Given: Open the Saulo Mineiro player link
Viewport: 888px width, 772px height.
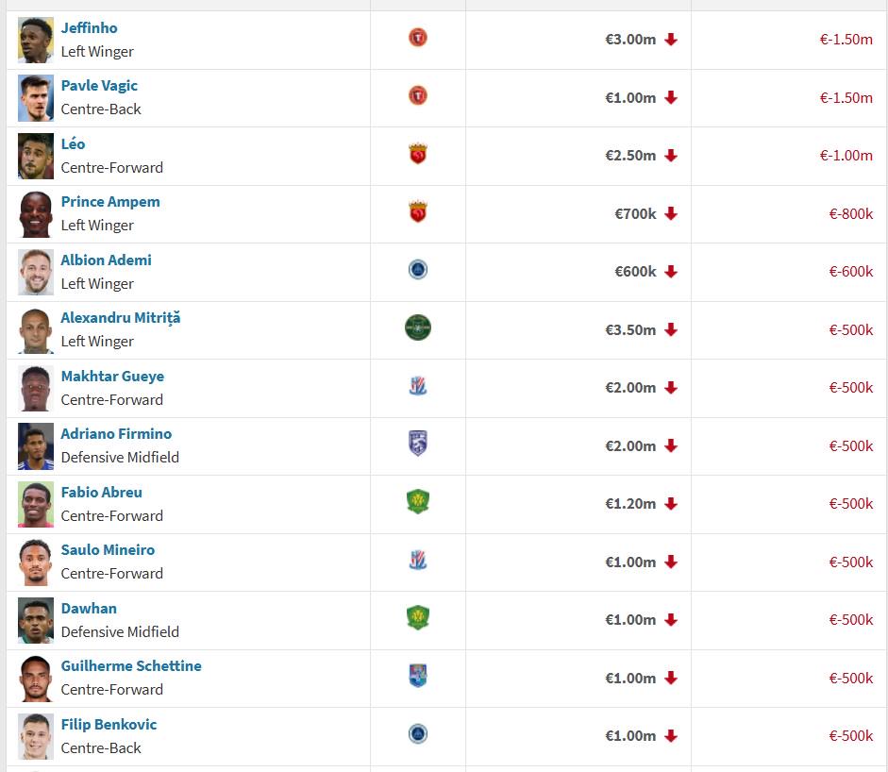Looking at the screenshot, I should (x=108, y=550).
